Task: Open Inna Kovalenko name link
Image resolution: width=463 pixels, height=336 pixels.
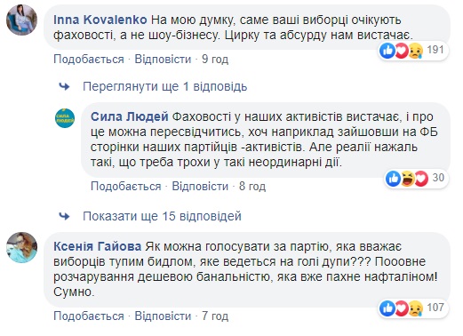Action: pos(100,20)
